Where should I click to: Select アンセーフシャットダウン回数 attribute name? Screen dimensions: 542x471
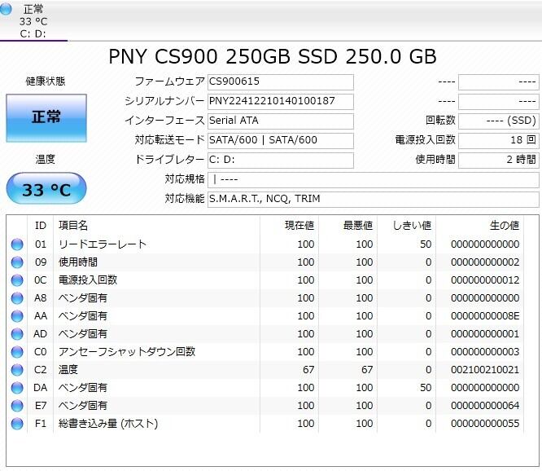127,352
